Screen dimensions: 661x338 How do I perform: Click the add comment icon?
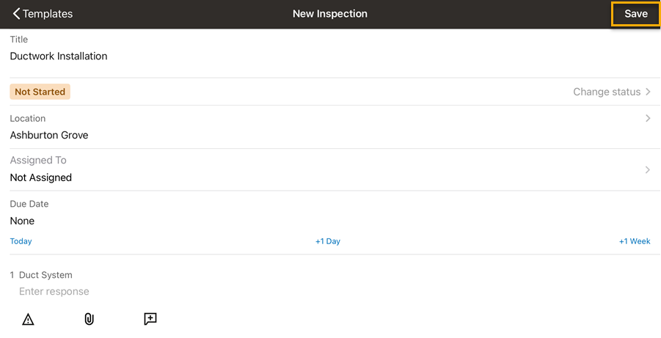[x=150, y=319]
